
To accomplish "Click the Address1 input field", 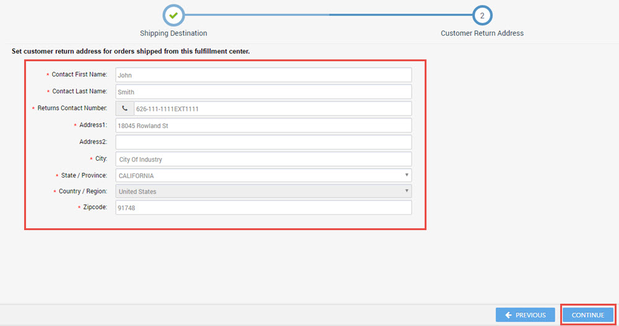I will coord(263,126).
